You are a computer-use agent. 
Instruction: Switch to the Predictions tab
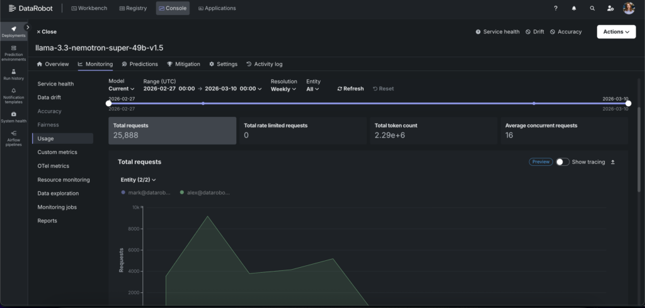point(140,64)
